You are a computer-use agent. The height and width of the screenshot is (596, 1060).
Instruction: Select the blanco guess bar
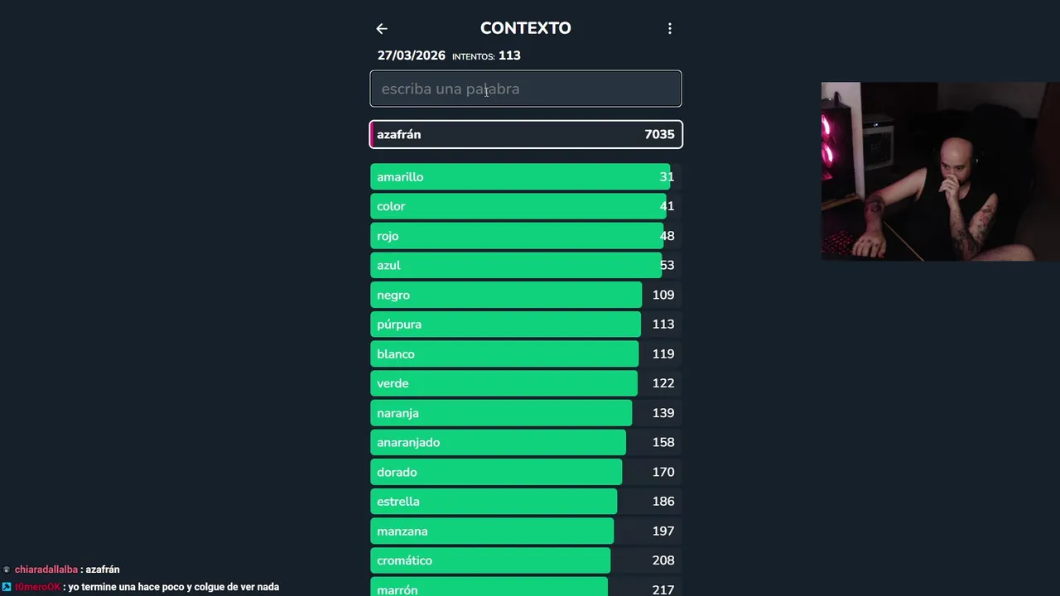[525, 354]
